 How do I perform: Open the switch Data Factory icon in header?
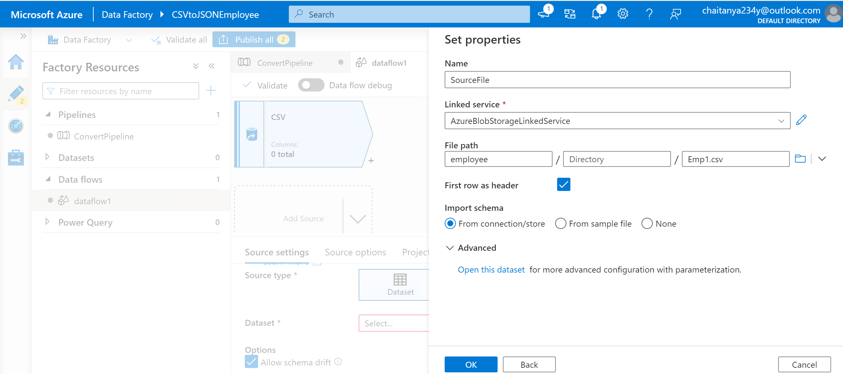coord(570,14)
